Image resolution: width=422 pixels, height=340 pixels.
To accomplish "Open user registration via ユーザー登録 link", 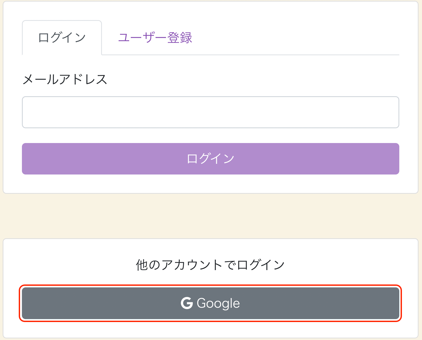I will (155, 38).
